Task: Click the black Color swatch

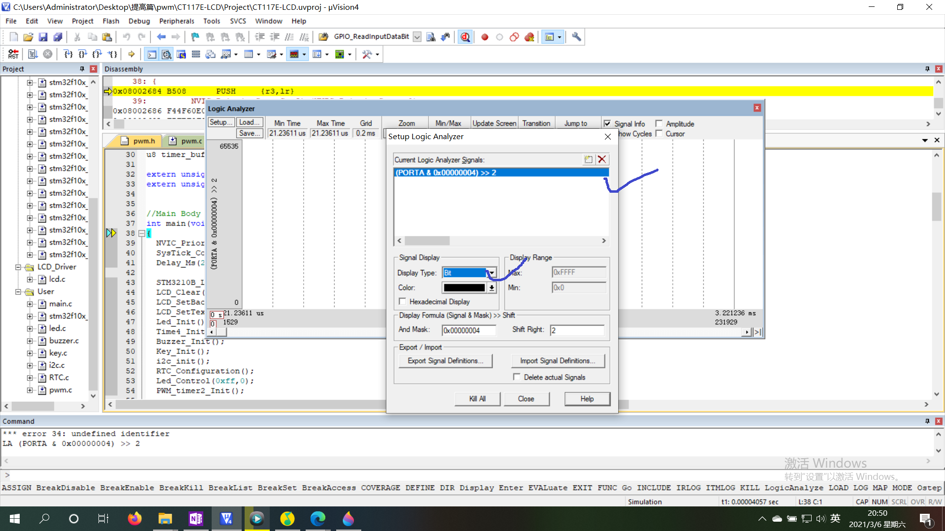Action: (x=464, y=288)
